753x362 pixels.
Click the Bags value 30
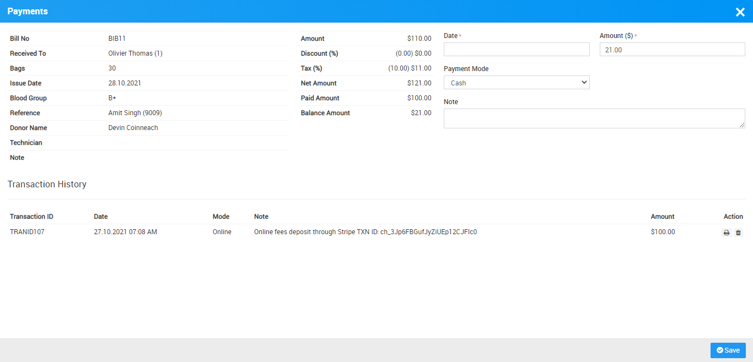112,68
